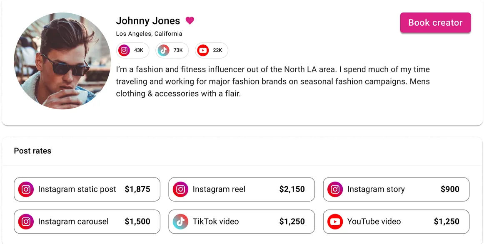The width and height of the screenshot is (484, 244).
Task: Click YouTube icon in the video rate card
Action: (335, 222)
